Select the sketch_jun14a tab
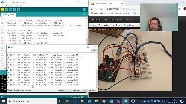This screenshot has width=186, height=104. click(9, 14)
